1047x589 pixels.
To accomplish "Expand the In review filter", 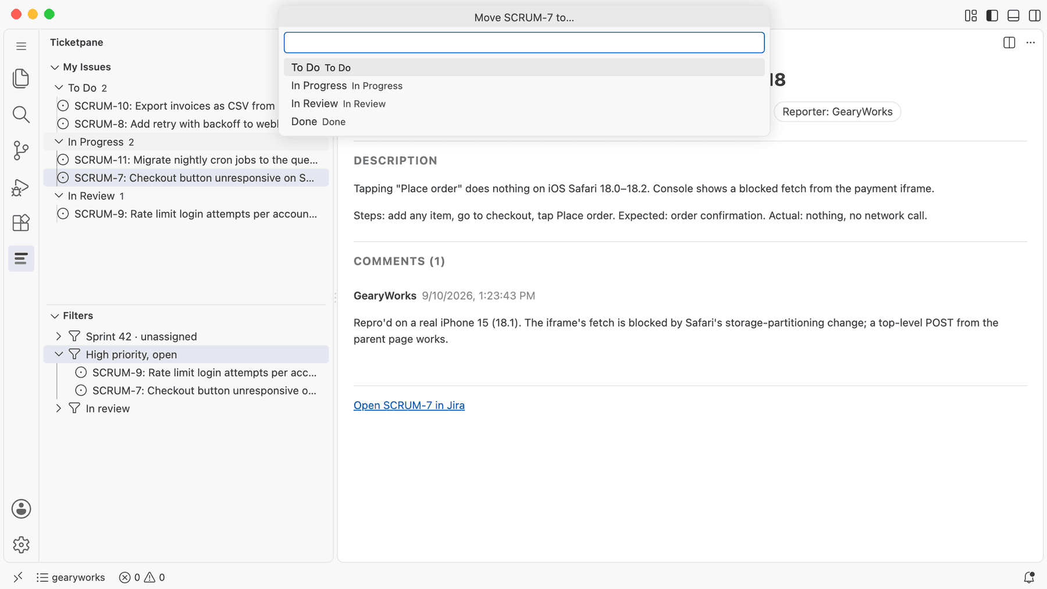I will (x=59, y=409).
